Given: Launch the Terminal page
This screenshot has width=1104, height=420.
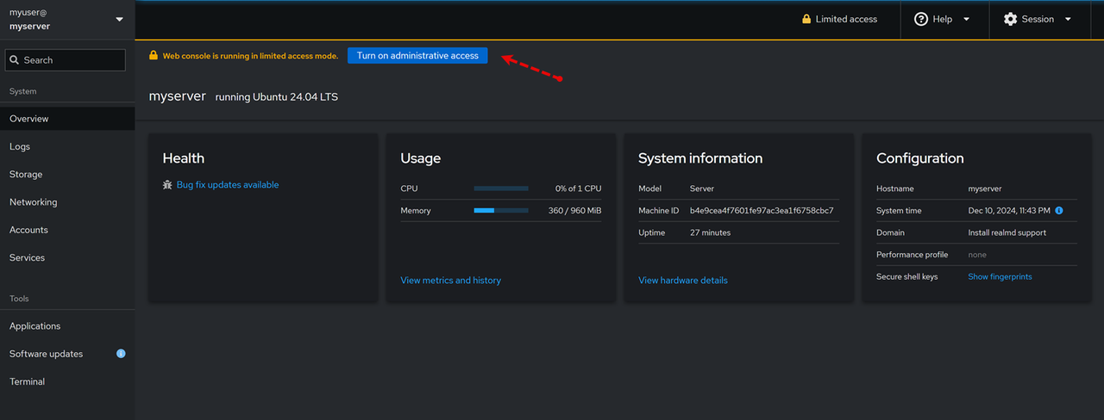Looking at the screenshot, I should (67, 381).
